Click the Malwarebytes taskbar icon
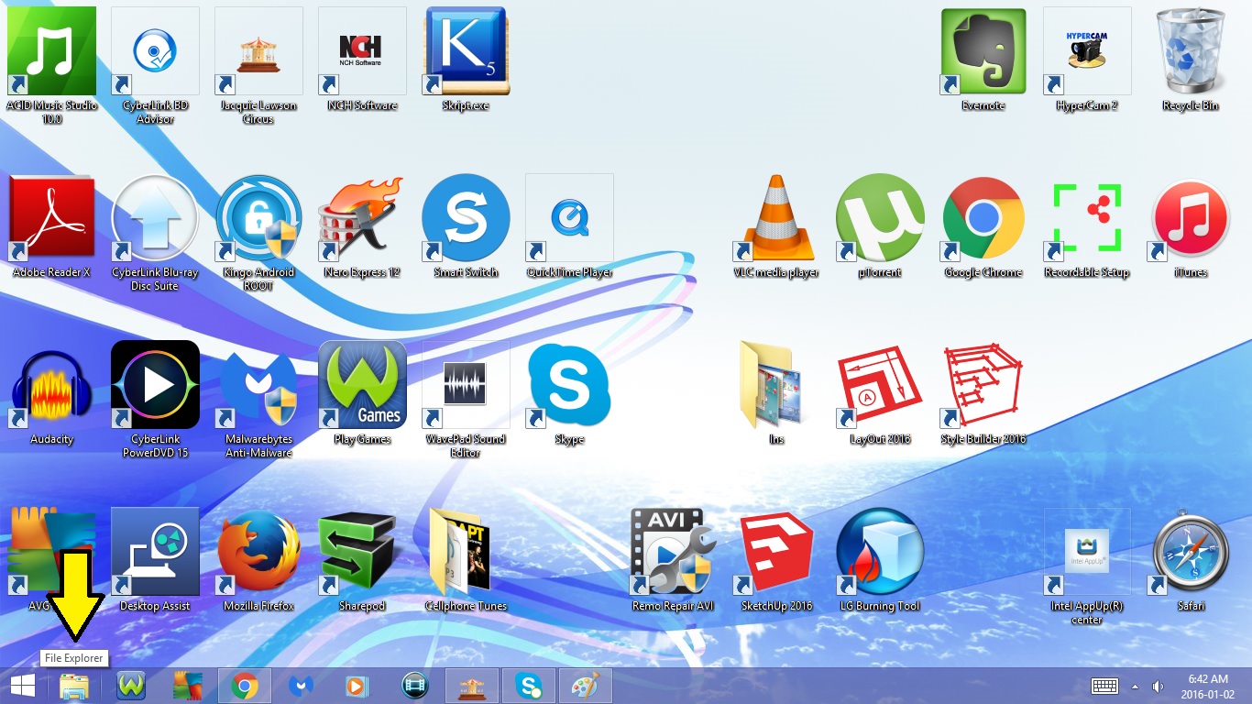 (x=302, y=686)
